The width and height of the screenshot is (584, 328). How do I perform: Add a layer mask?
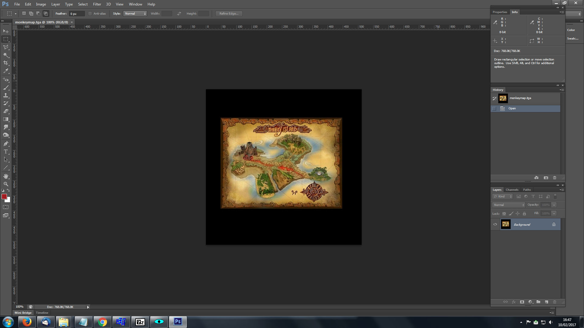pos(522,302)
